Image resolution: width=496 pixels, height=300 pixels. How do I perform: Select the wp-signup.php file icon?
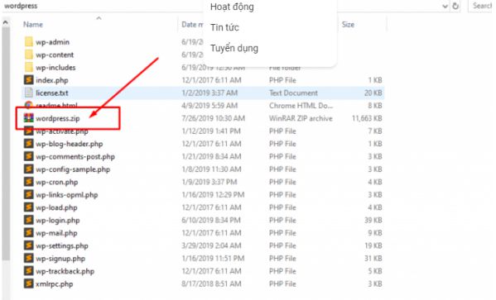coord(28,259)
